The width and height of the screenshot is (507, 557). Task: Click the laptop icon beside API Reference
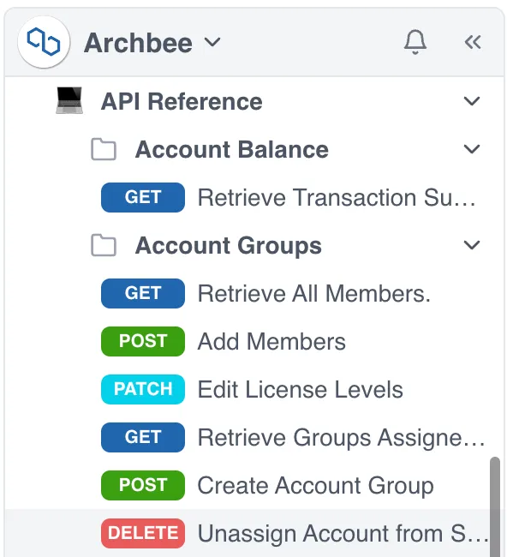pos(69,100)
